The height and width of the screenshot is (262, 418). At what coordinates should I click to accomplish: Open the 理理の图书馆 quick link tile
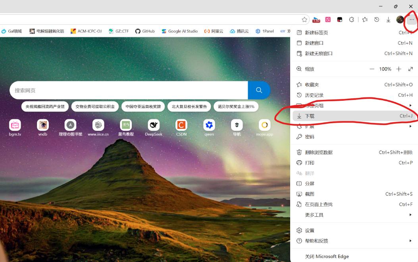pyautogui.click(x=70, y=128)
